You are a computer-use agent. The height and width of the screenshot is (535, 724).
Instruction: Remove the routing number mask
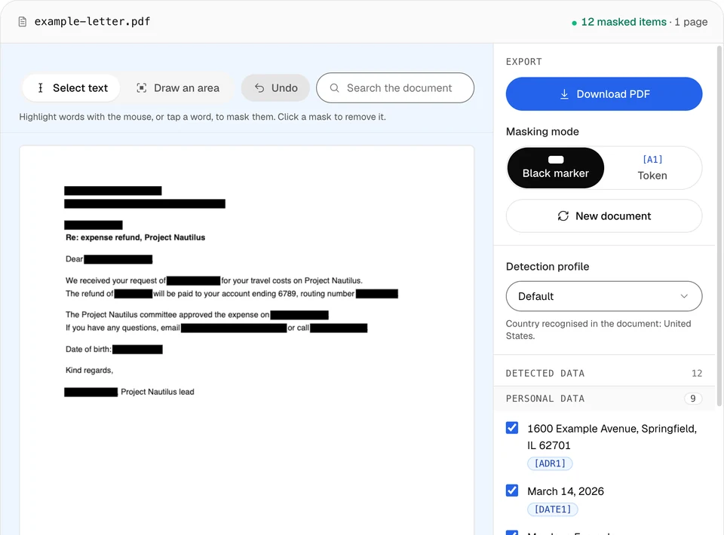point(377,293)
